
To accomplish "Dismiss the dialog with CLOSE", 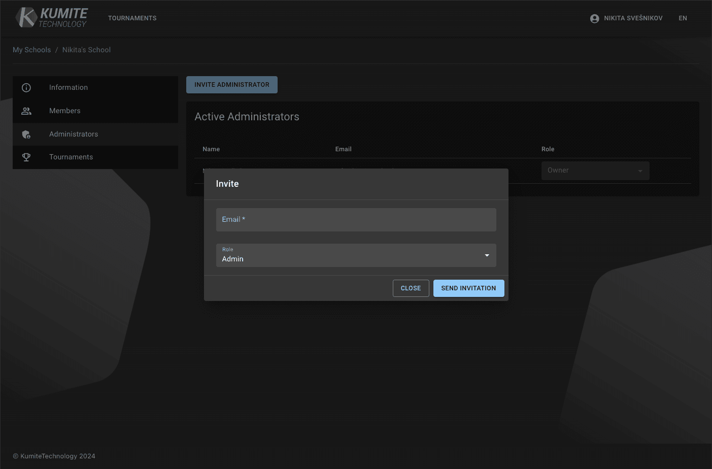I will pyautogui.click(x=411, y=288).
